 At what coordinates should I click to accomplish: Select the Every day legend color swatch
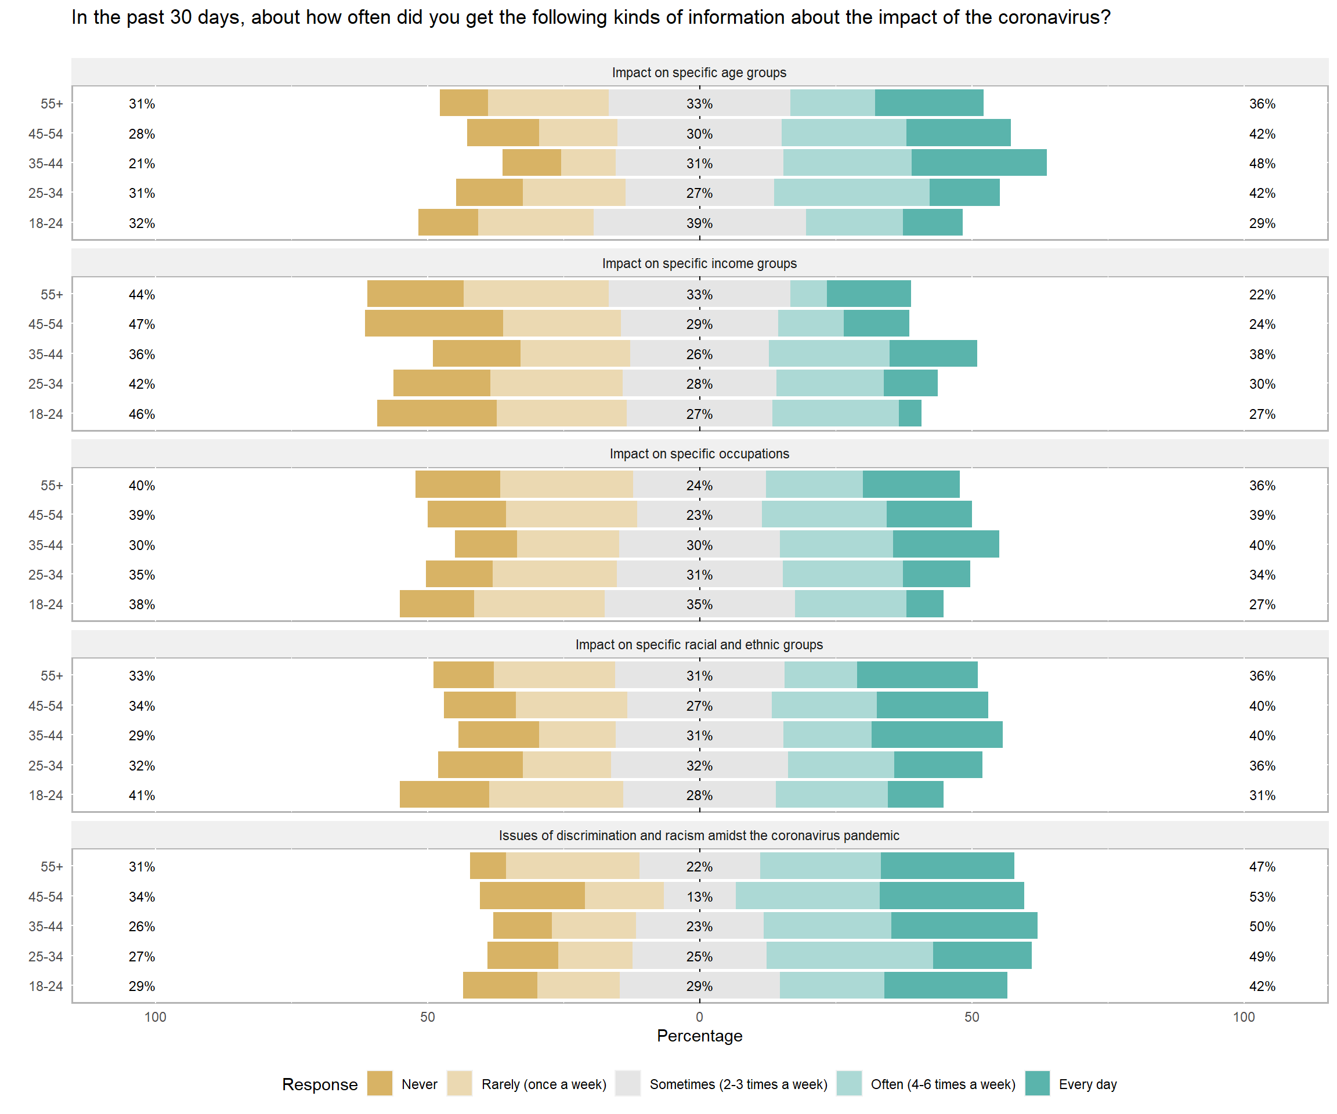(1037, 1083)
